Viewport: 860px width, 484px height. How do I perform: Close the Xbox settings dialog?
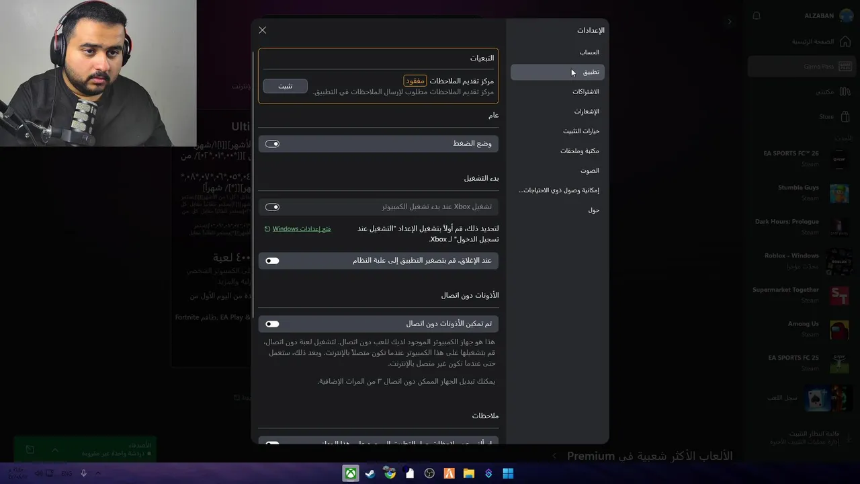pyautogui.click(x=263, y=30)
